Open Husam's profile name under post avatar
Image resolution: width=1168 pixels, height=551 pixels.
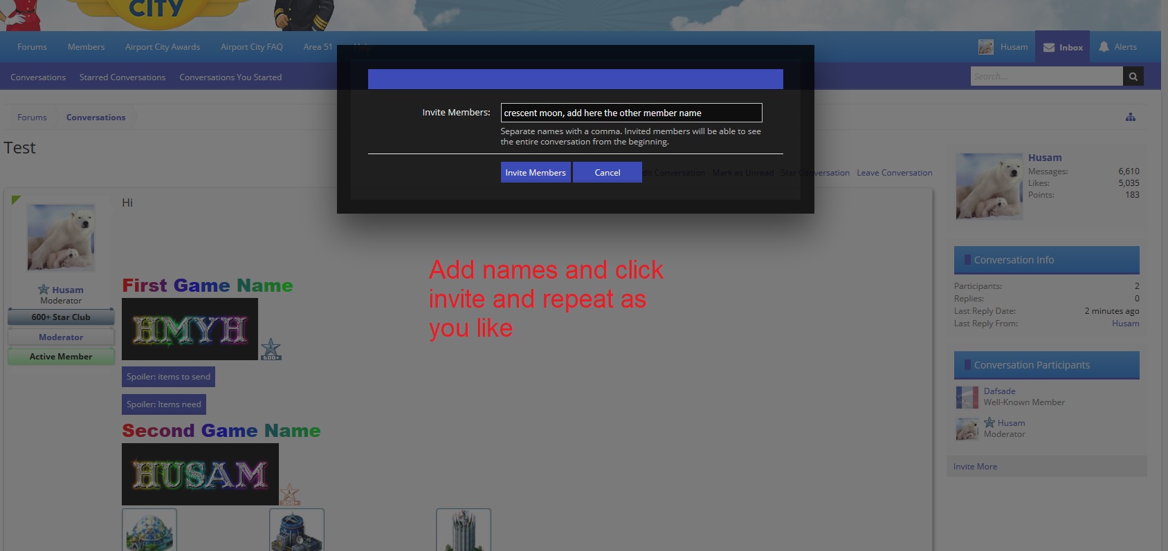[68, 290]
